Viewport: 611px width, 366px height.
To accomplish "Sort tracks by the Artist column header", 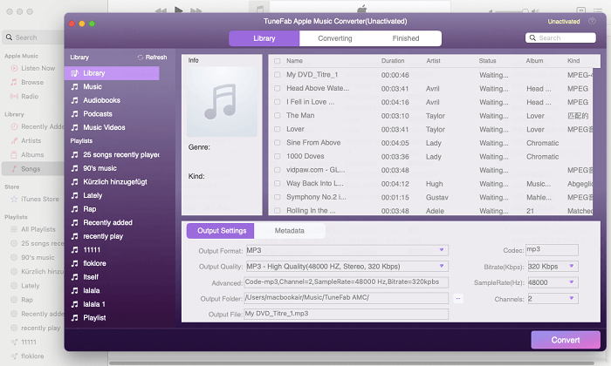I will (x=433, y=61).
